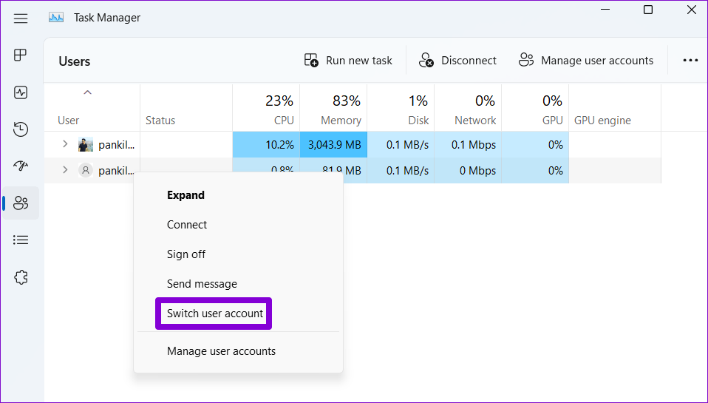This screenshot has width=708, height=403.
Task: Click the 10.2% CPU cell
Action: [266, 145]
